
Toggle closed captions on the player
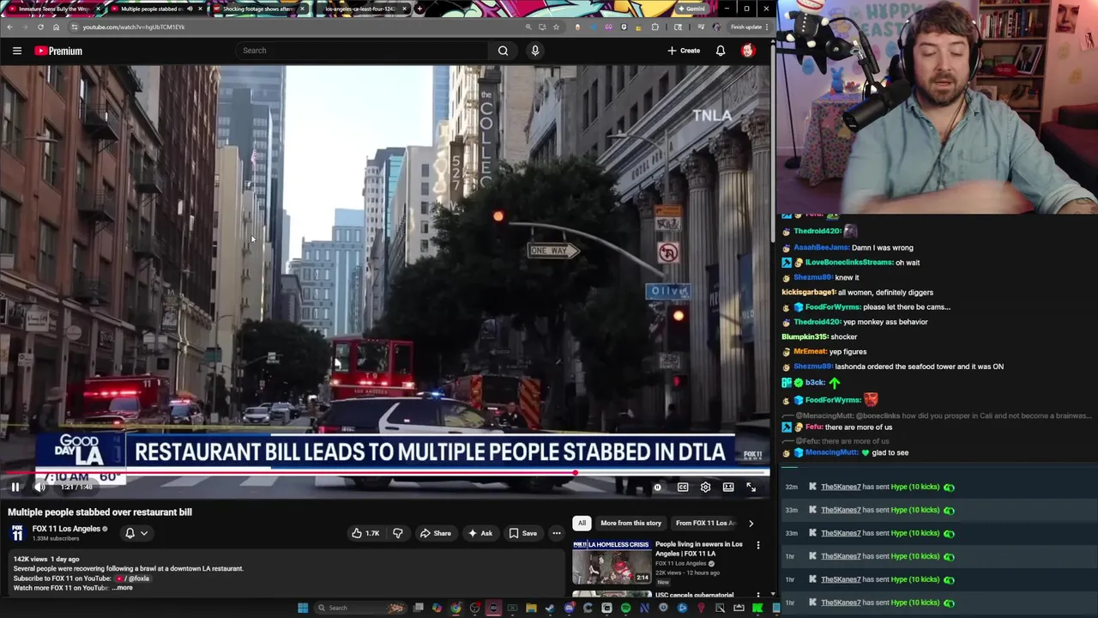(x=683, y=487)
